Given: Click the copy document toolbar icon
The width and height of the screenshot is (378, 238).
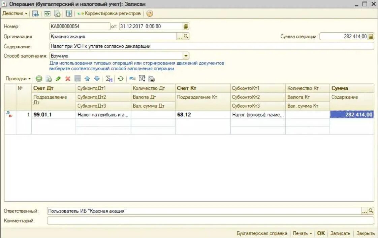Looking at the screenshot, I should [x=57, y=14].
